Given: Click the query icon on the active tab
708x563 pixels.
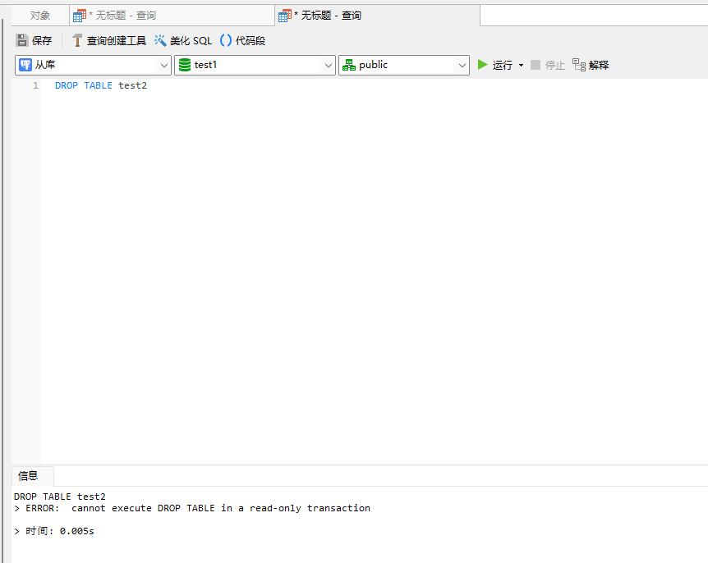Looking at the screenshot, I should click(285, 16).
